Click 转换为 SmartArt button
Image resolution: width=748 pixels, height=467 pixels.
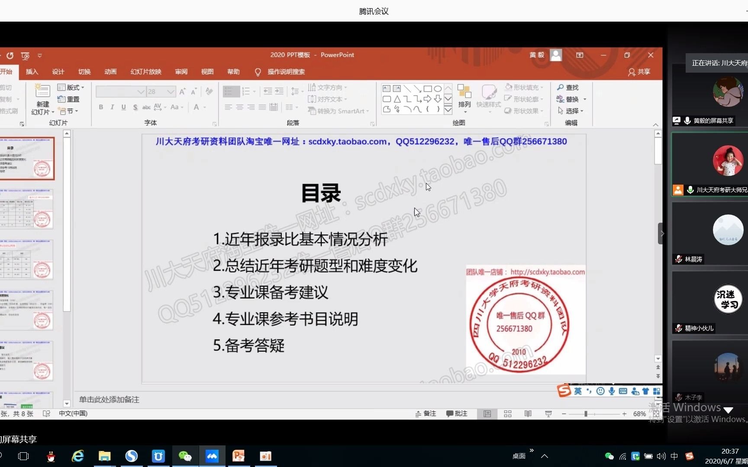(x=338, y=111)
